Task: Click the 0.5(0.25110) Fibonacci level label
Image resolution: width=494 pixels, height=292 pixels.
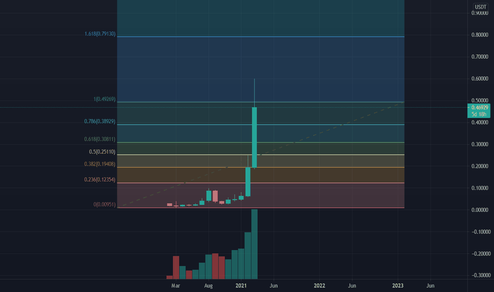Action: 102,152
